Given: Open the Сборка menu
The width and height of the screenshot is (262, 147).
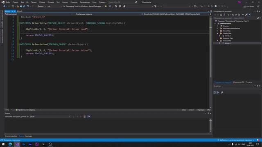Looking at the screenshot, I should point(42,2).
